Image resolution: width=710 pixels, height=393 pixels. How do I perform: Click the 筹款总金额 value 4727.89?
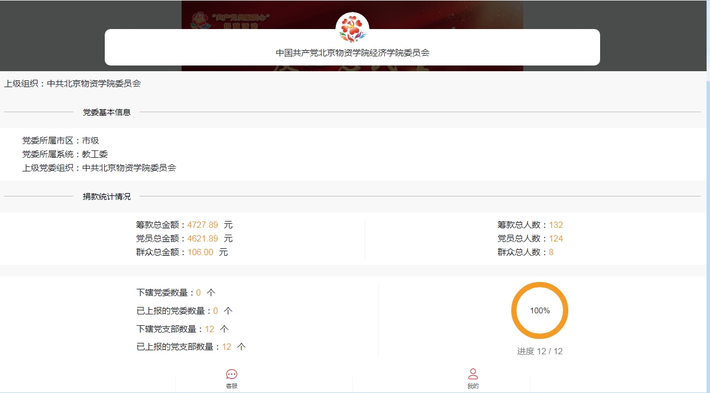click(203, 225)
